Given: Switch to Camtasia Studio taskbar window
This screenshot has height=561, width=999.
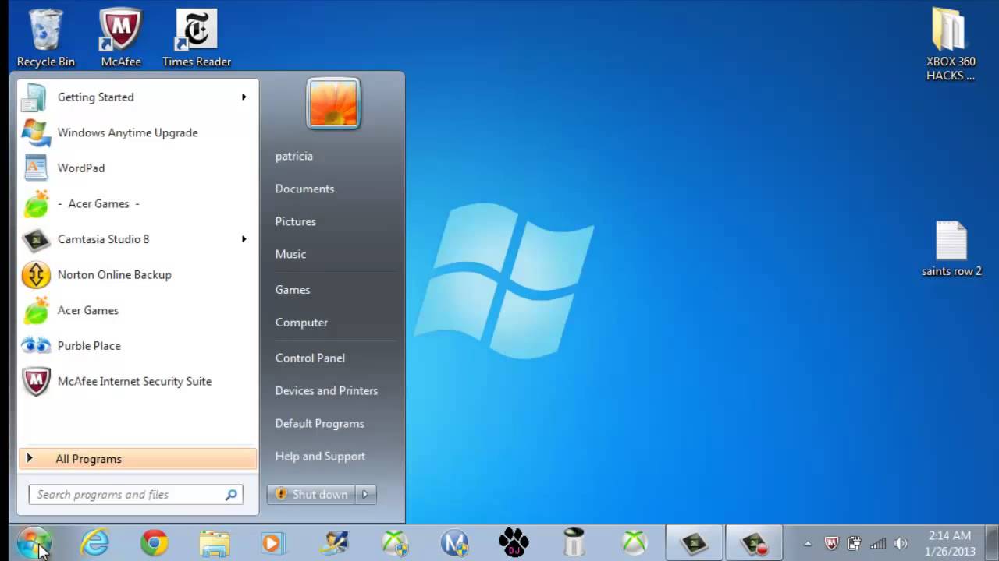Looking at the screenshot, I should pos(694,542).
